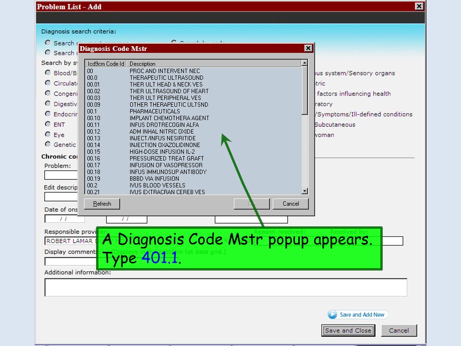Close the Problem List - Add window
461x346 pixels.
pyautogui.click(x=419, y=6)
